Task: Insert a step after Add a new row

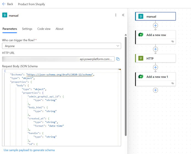Action: (155, 49)
